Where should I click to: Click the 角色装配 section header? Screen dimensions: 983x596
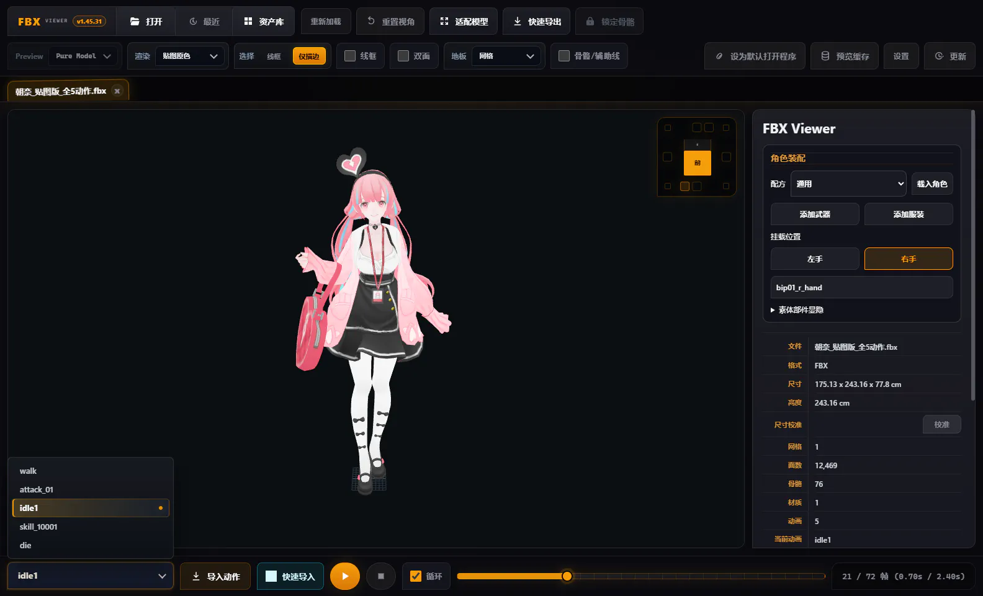(788, 158)
